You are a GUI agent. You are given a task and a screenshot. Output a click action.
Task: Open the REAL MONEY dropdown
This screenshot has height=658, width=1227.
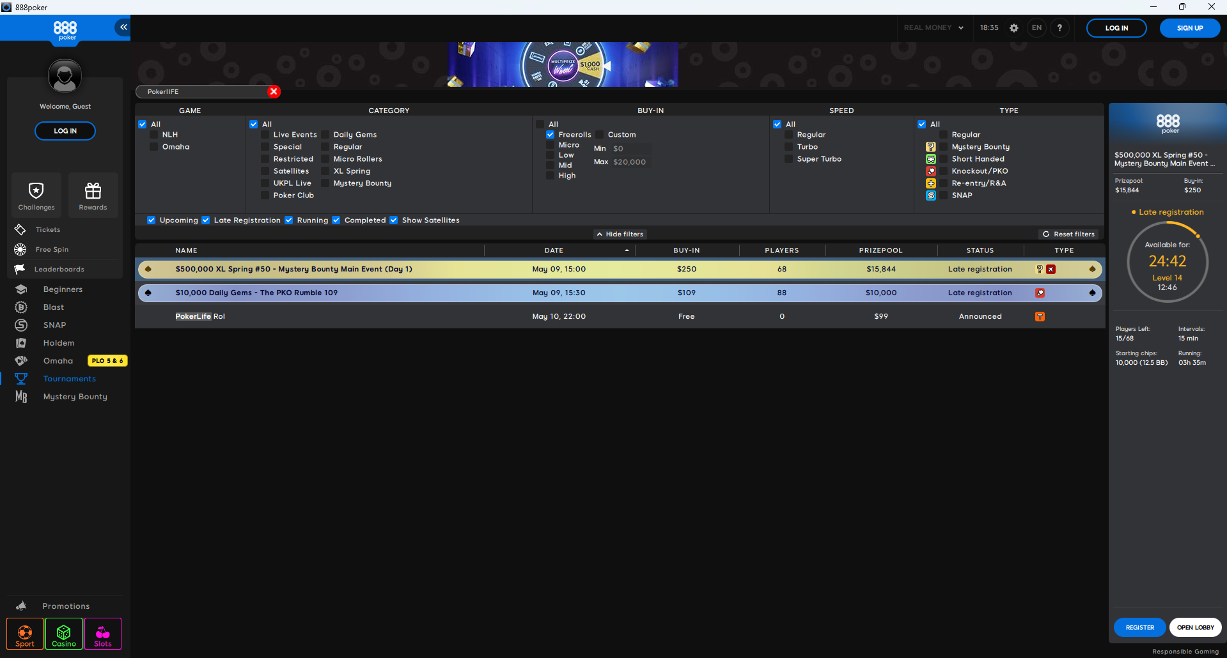click(x=933, y=28)
